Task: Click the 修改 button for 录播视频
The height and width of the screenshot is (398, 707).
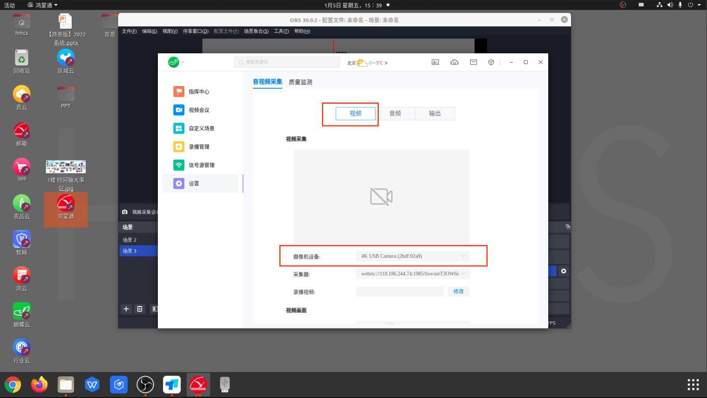Action: [x=458, y=291]
